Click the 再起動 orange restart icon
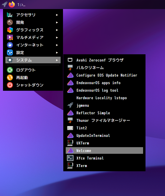 (x=10, y=77)
